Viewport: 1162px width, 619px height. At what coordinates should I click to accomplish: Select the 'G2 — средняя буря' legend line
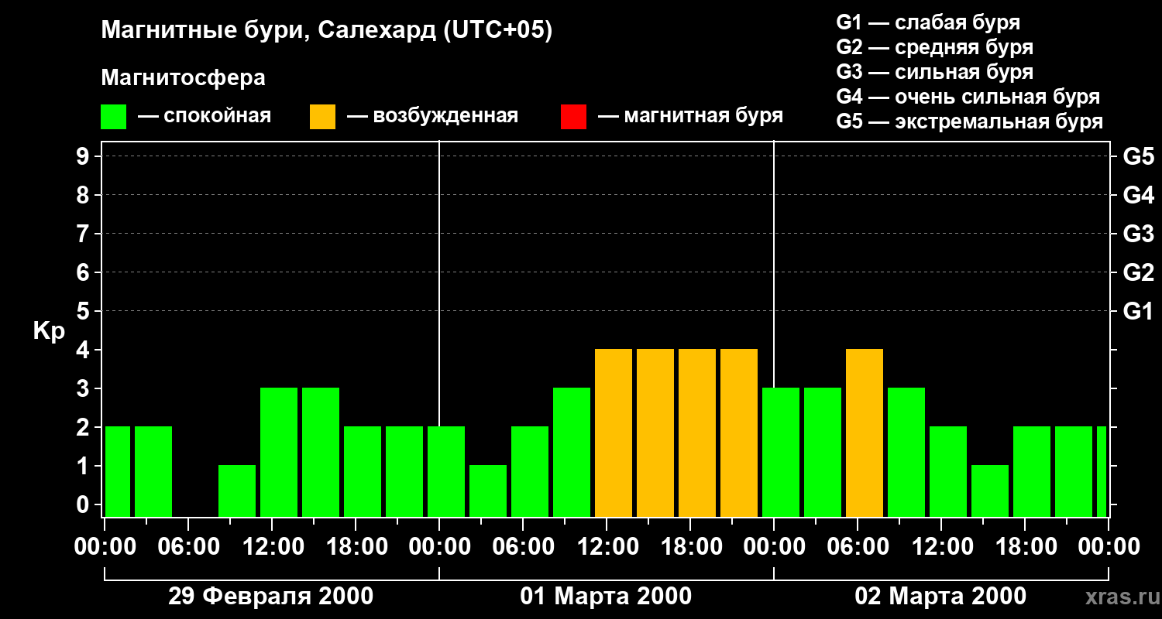(934, 47)
